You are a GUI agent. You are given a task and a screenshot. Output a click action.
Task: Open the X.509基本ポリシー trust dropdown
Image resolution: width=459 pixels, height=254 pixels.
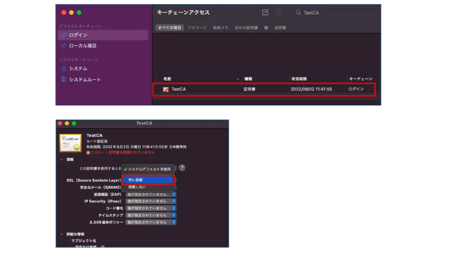coord(151,222)
